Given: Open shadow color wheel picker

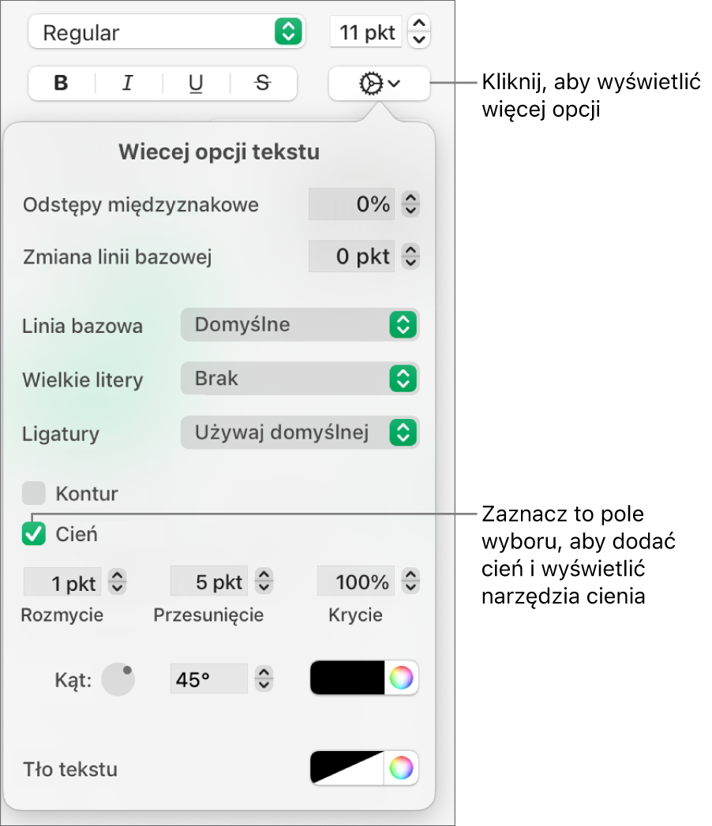Looking at the screenshot, I should [401, 678].
